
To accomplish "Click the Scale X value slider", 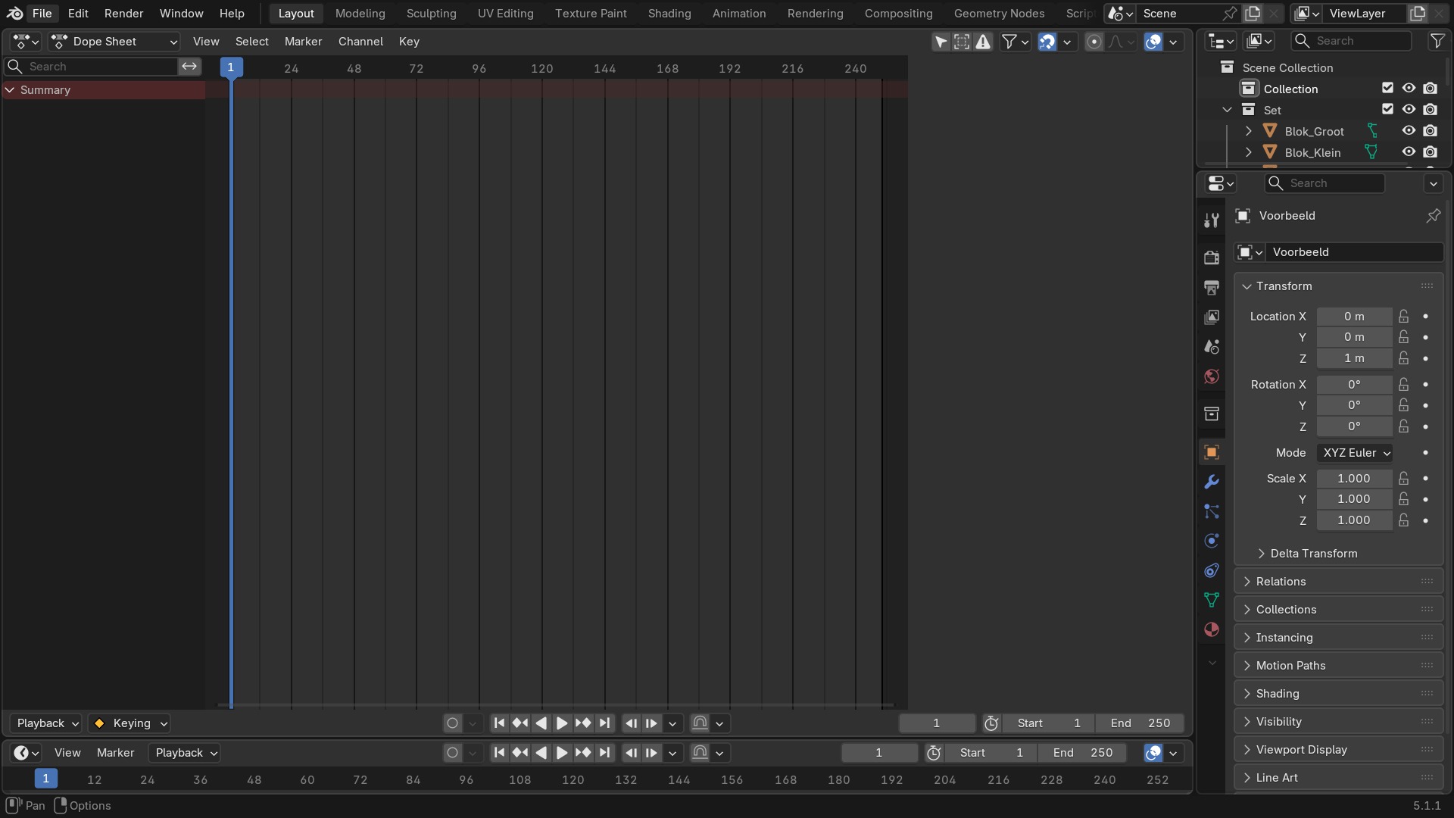I will [1354, 479].
